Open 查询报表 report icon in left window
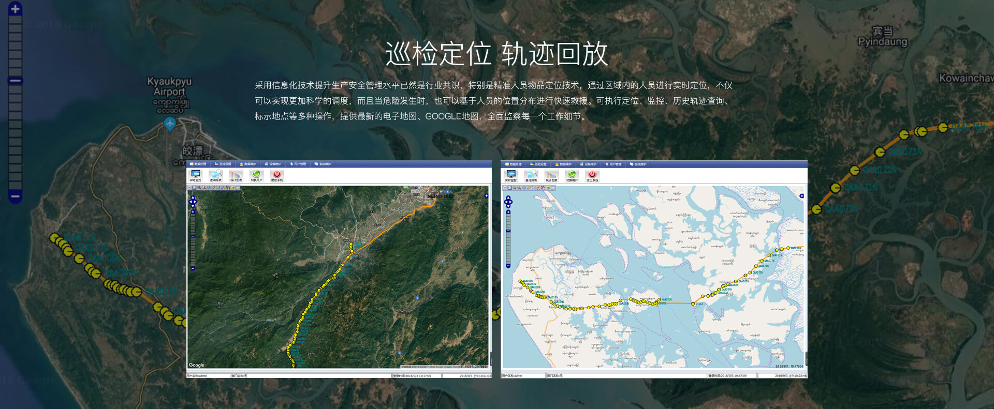This screenshot has height=409, width=994. click(215, 175)
